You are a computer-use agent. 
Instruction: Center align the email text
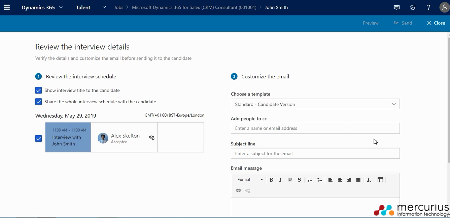pyautogui.click(x=340, y=180)
